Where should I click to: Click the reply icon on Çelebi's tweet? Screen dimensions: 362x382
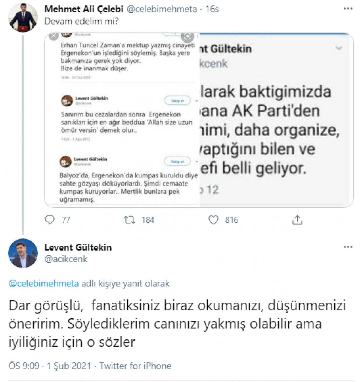50,219
